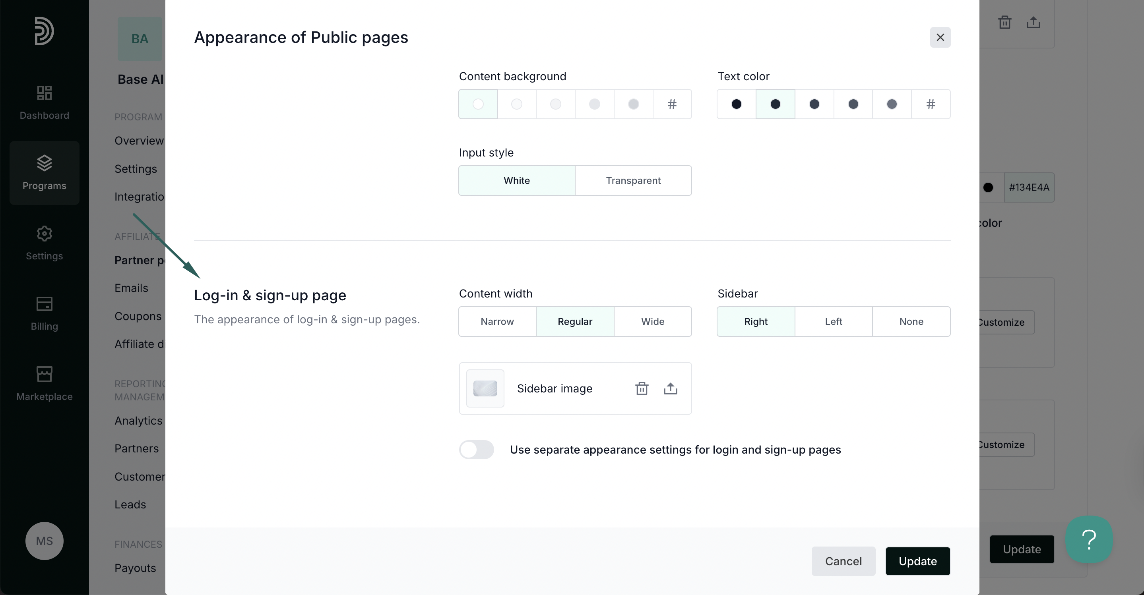This screenshot has width=1144, height=595.
Task: Click the upper Customize button behind dialog
Action: click(x=1006, y=322)
